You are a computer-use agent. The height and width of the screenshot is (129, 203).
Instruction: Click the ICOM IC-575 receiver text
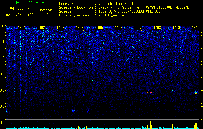(x=129, y=11)
